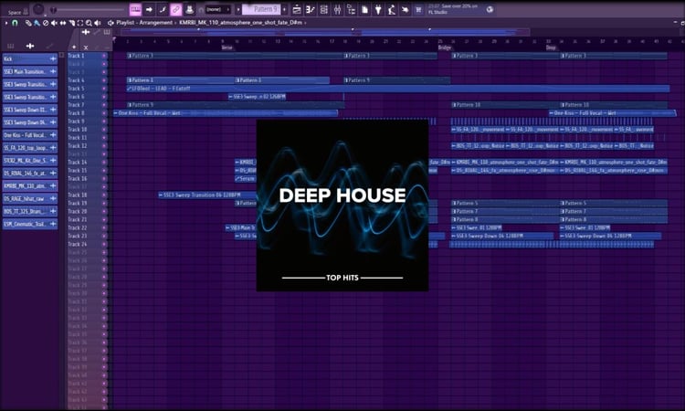Click the Playlist - Arrangement breadcrumb
This screenshot has width=685, height=411.
tap(144, 22)
